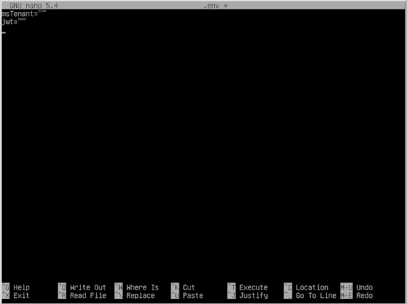The height and width of the screenshot is (304, 407).
Task: Click the ^X Exit shortcut
Action: click(15, 295)
